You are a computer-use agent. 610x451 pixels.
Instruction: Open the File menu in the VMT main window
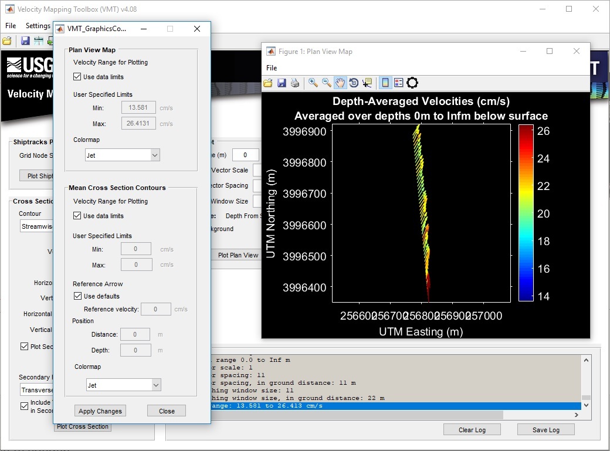click(x=11, y=26)
